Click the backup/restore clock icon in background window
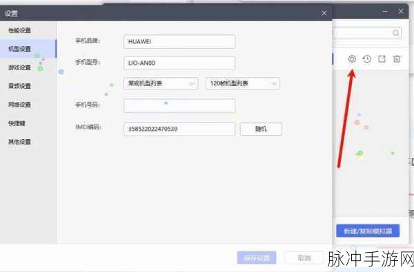This screenshot has width=414, height=272. [x=367, y=59]
